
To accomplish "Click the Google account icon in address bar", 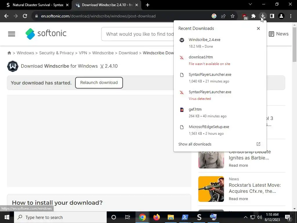I will tap(214, 16).
